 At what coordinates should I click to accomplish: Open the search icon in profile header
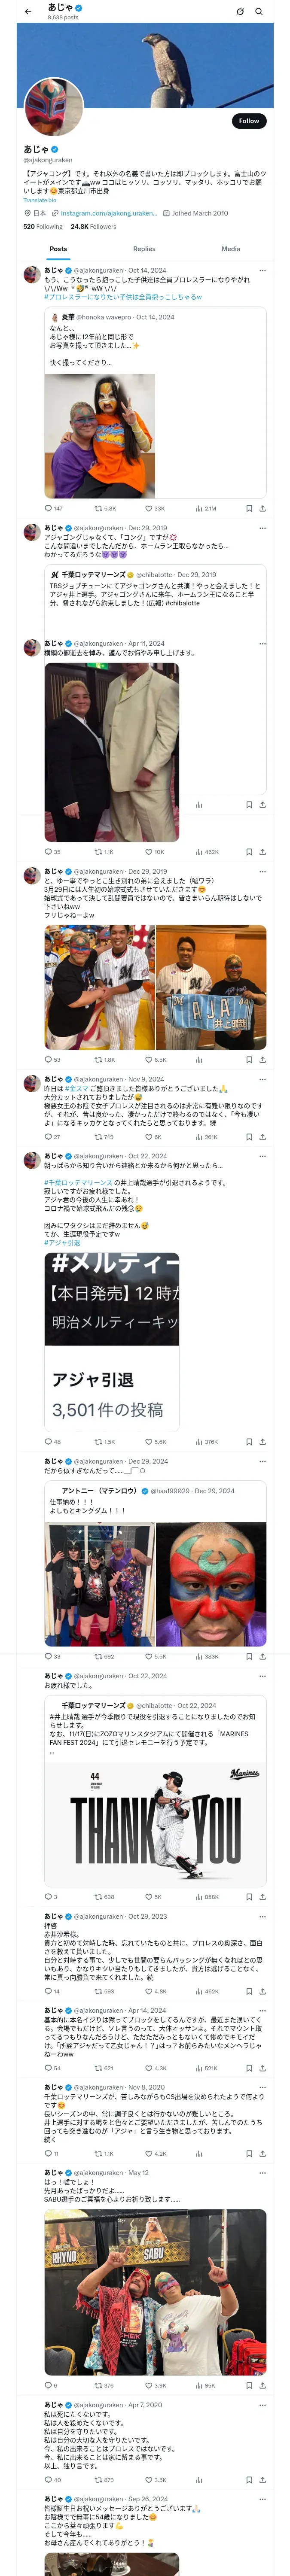259,12
